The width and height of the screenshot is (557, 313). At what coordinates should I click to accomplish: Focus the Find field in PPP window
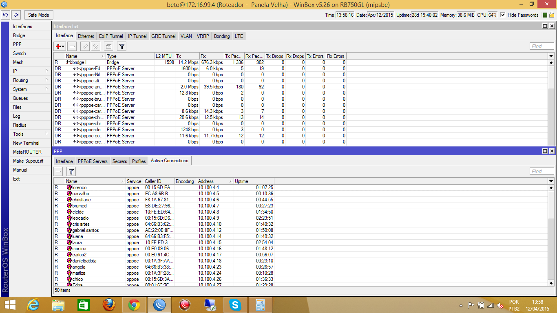click(542, 172)
